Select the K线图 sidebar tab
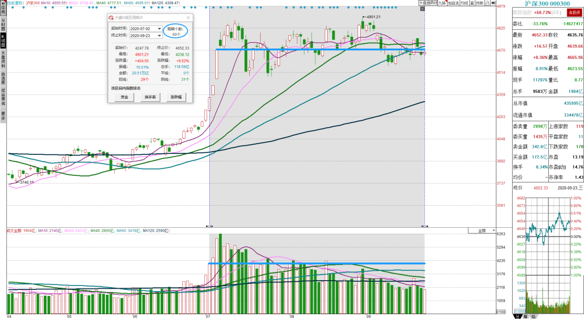Screen dimensions: 584x319 (x=3, y=40)
